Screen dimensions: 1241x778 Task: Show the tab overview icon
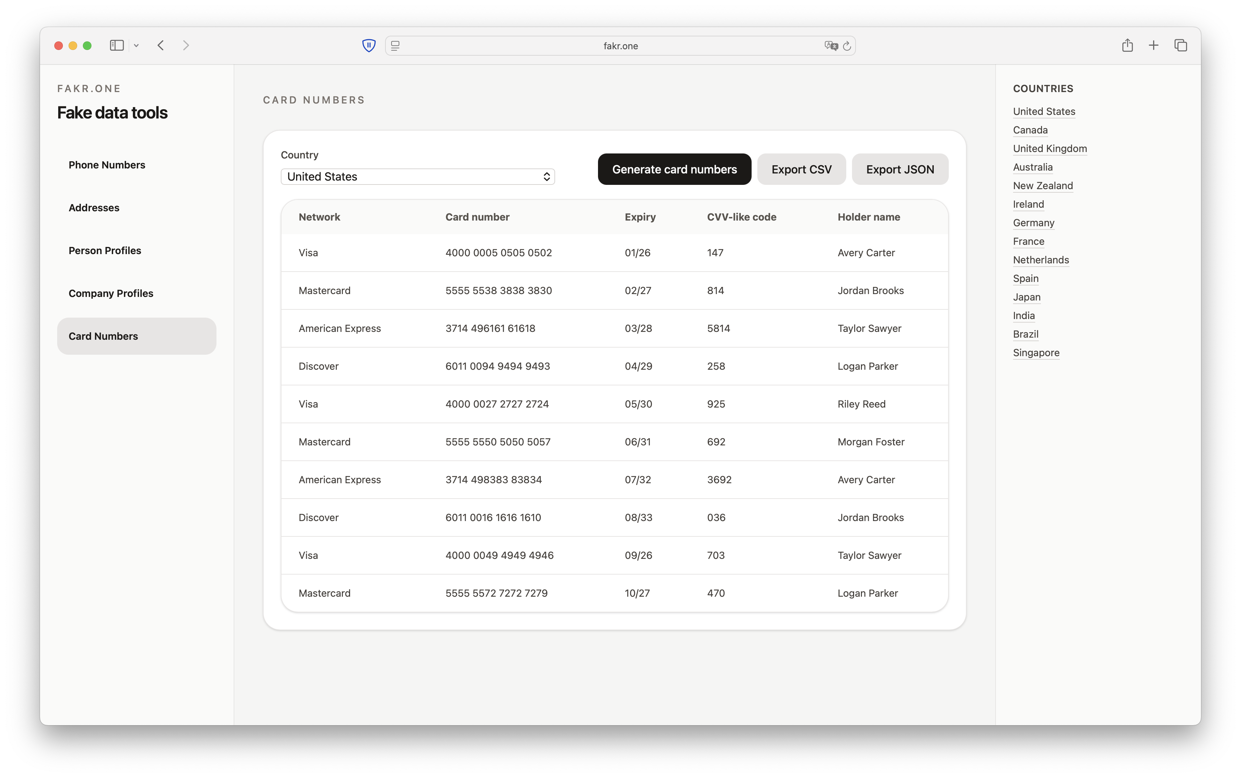click(x=1180, y=46)
